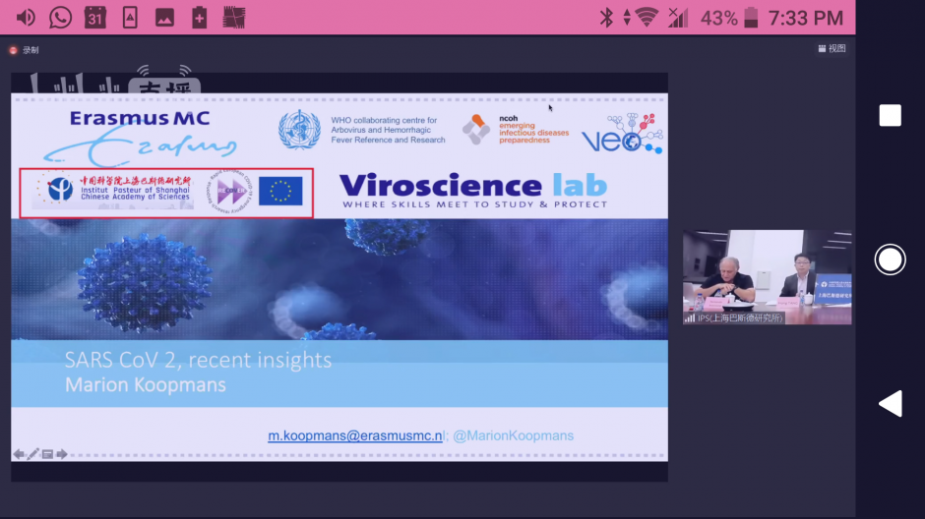Tap the Wi-Fi signal status icon
Viewport: 925px width, 519px height.
[647, 18]
